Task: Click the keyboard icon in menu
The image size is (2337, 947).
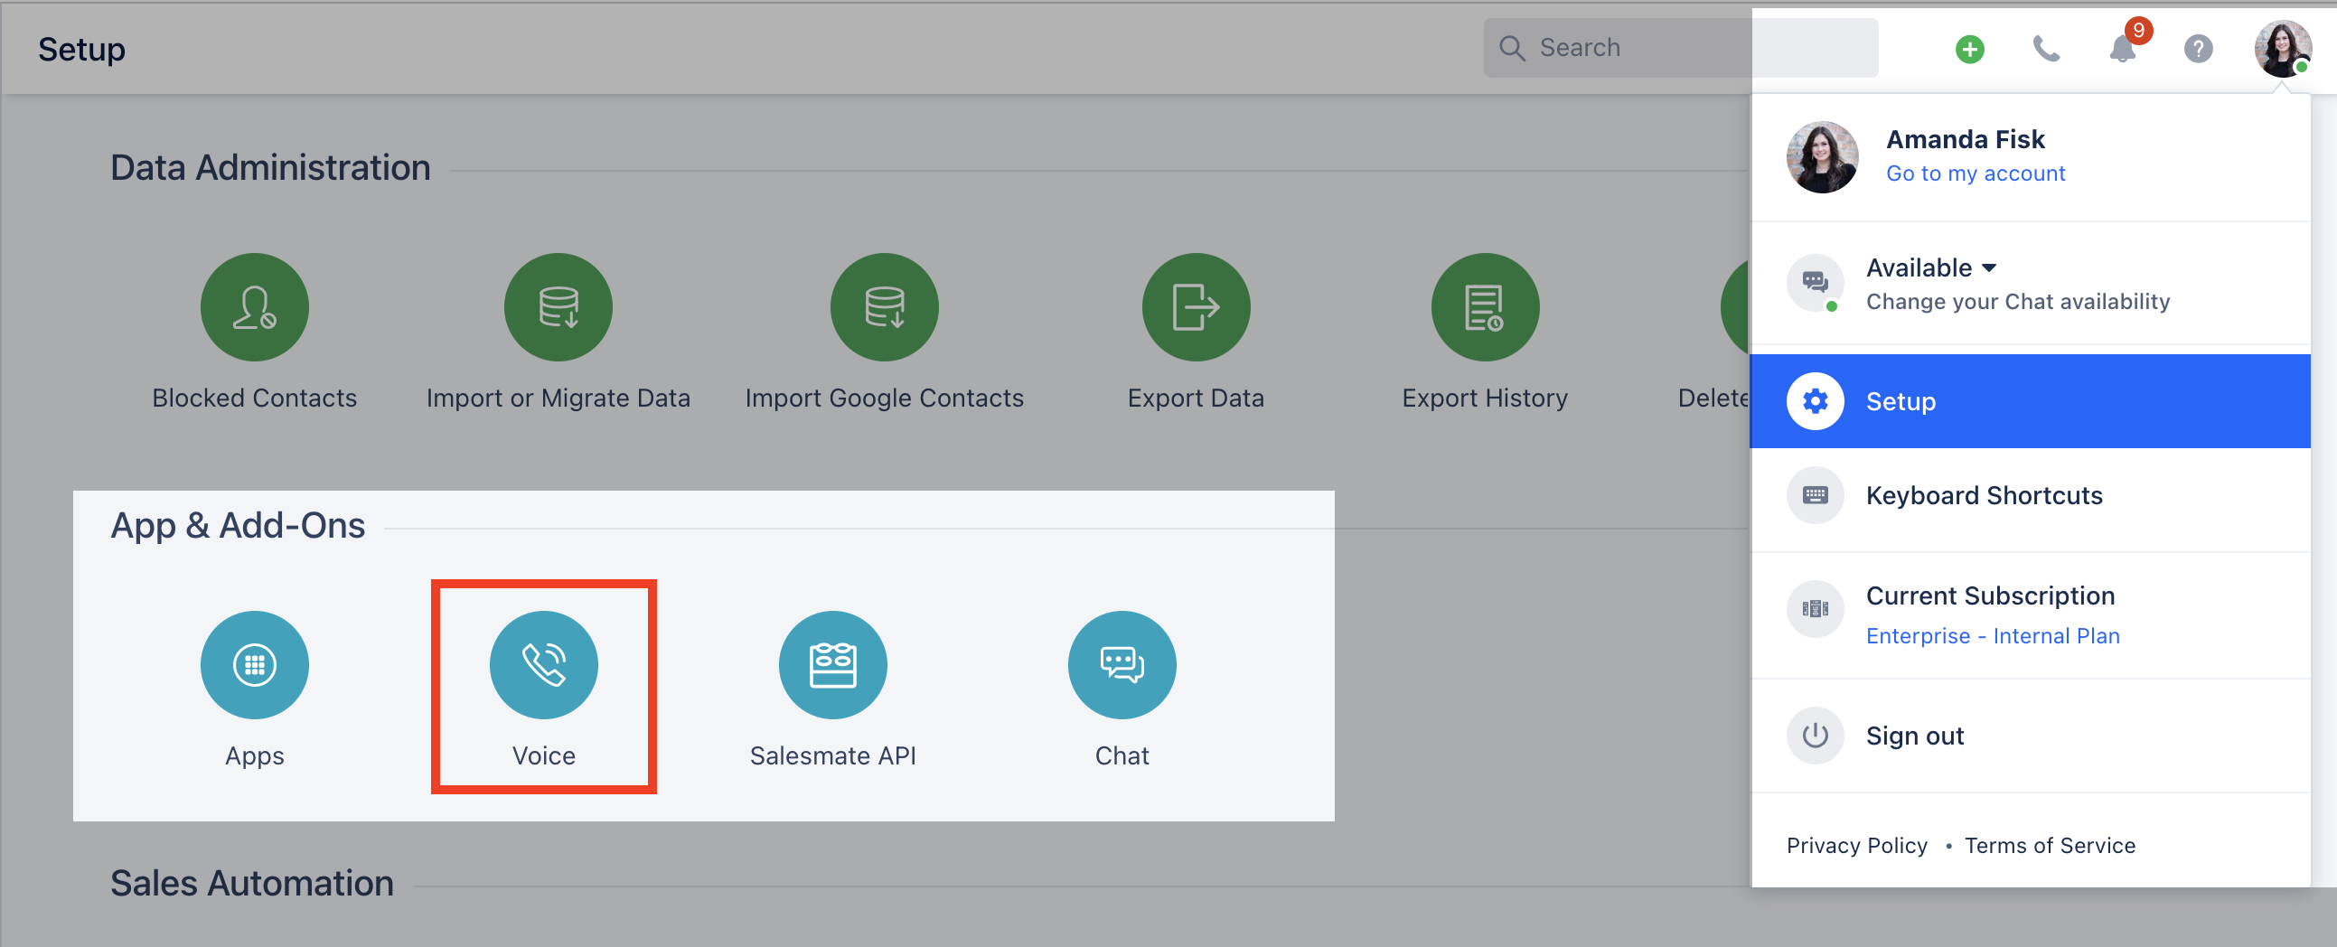Action: click(1816, 495)
